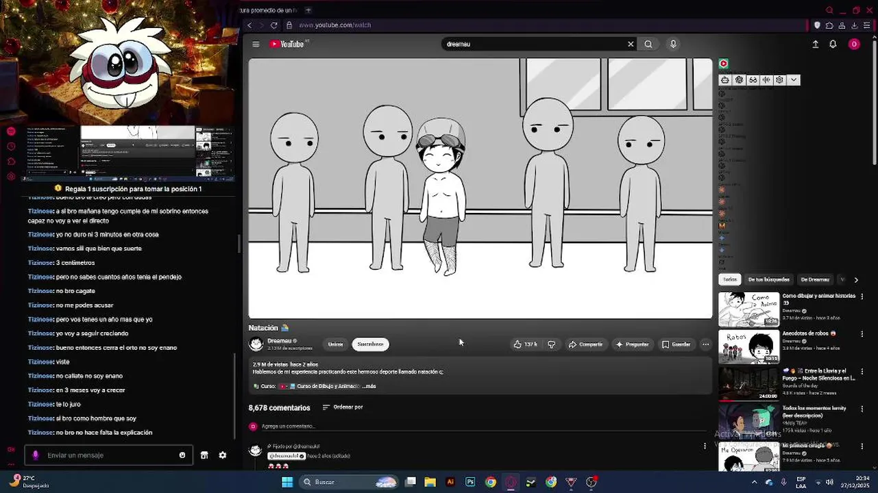Open browser Easy Setup menu icon
The image size is (878, 493).
[x=867, y=25]
